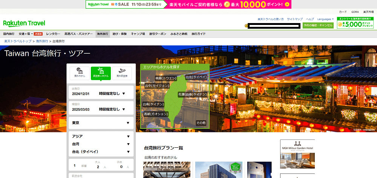Image resolution: width=377 pixels, height=178 pixels.
Task: Click the 楽天トラベルトップ breadcrumb link
Action: coord(18,41)
